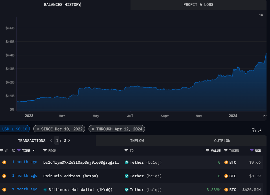The image size is (270, 195).
Task: Open the TOKEN column filter icon
Action: point(226,151)
